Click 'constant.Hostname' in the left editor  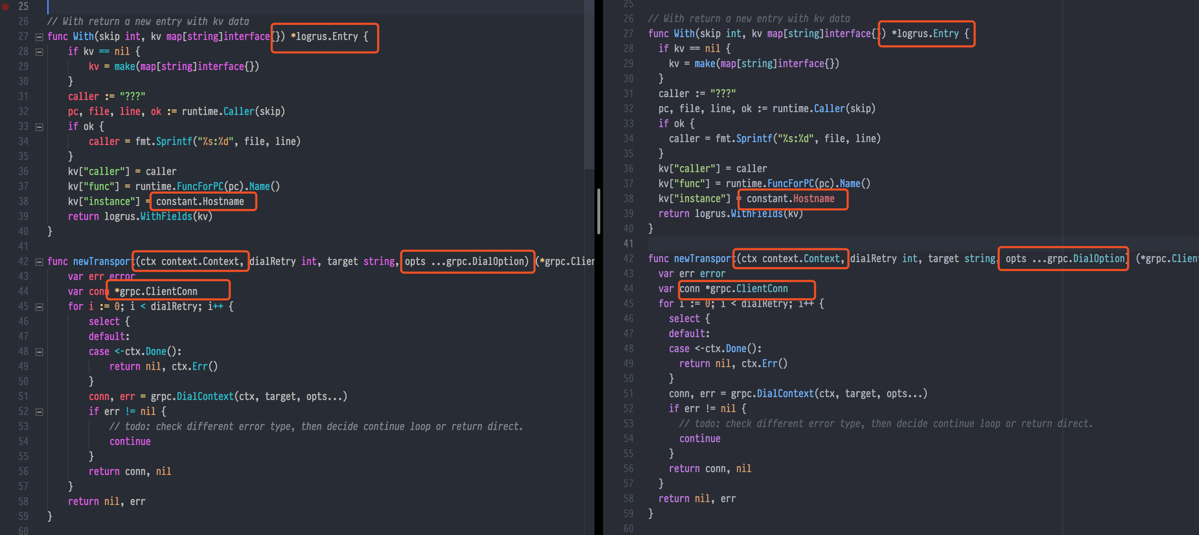200,201
